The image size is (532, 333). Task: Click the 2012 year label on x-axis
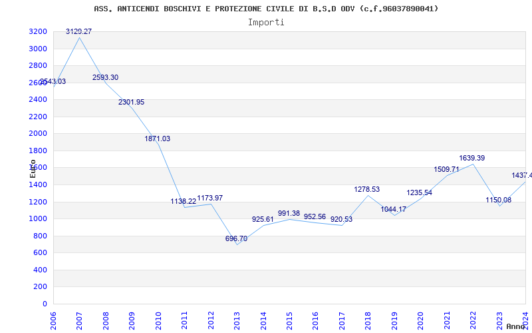point(211,321)
